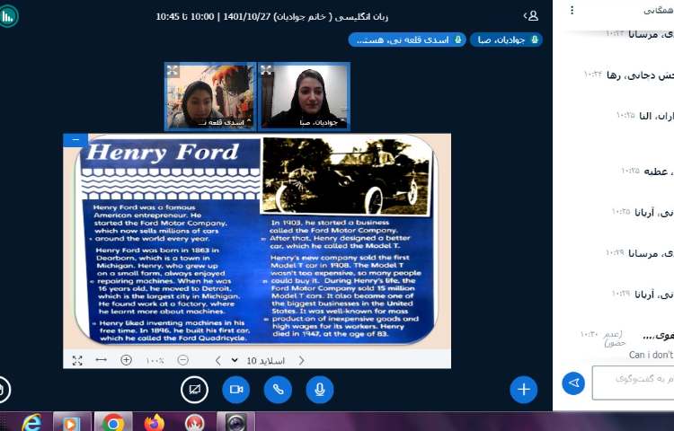The width and height of the screenshot is (674, 431).
Task: Click the اسدی قلعه نی talking indicator pill
Action: click(x=407, y=40)
